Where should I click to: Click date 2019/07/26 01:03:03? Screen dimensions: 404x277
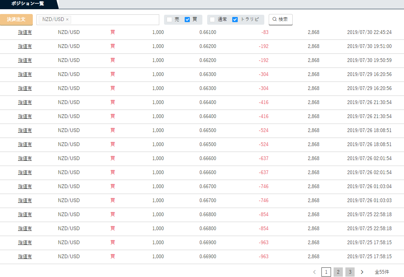pyautogui.click(x=369, y=200)
